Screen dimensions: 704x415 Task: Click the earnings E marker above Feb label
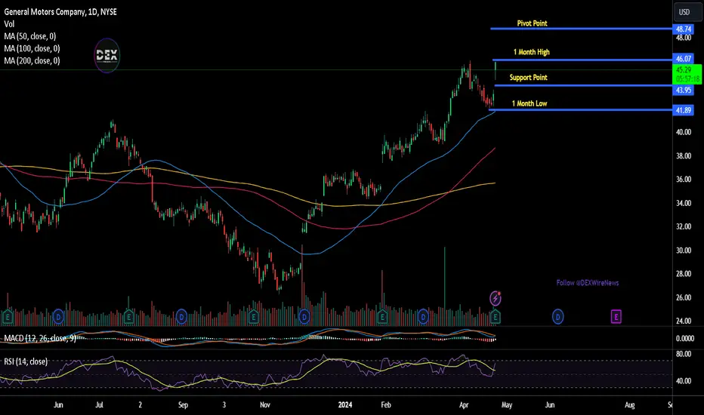[382, 317]
